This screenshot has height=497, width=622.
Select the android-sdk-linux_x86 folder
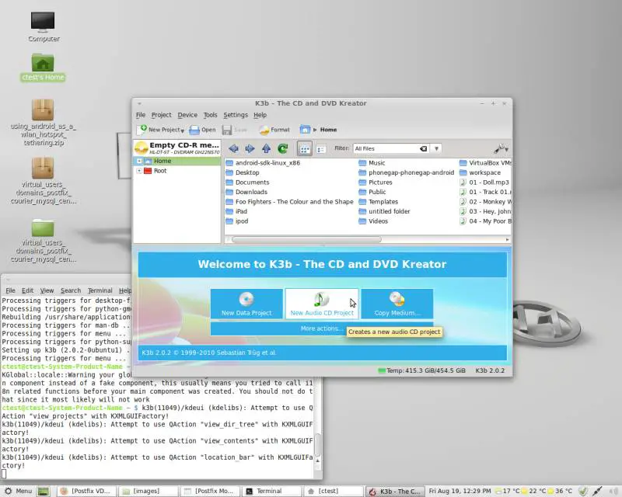(x=263, y=163)
